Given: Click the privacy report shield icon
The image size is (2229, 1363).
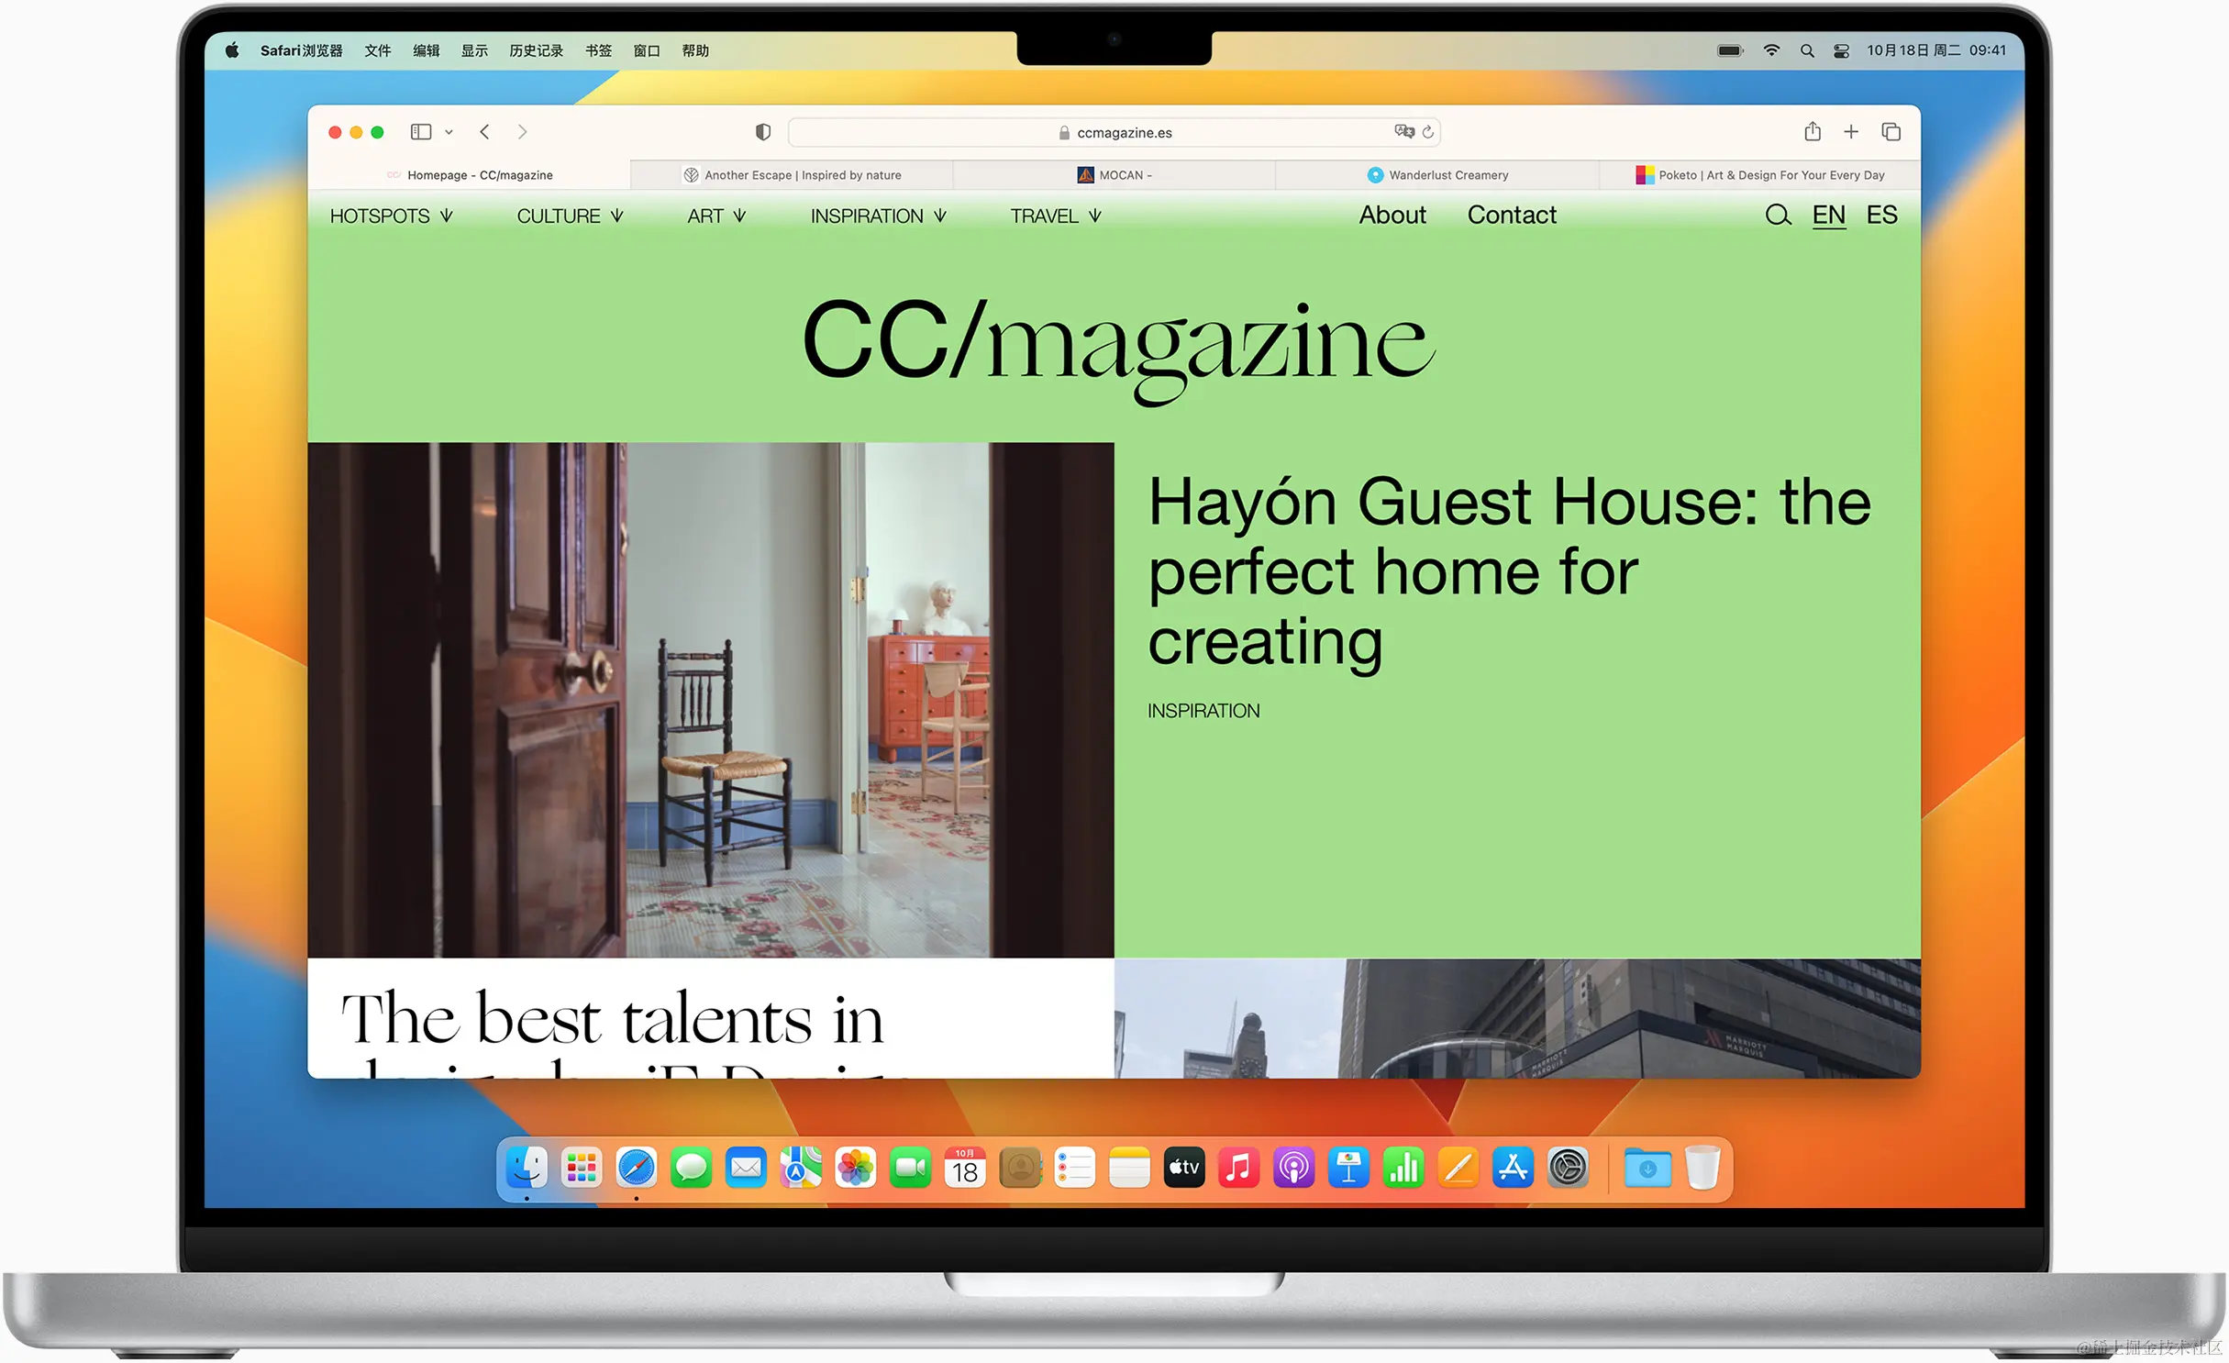Looking at the screenshot, I should click(x=762, y=132).
